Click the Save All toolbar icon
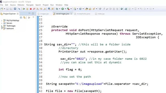This screenshot has width=166, height=93. (11, 9)
